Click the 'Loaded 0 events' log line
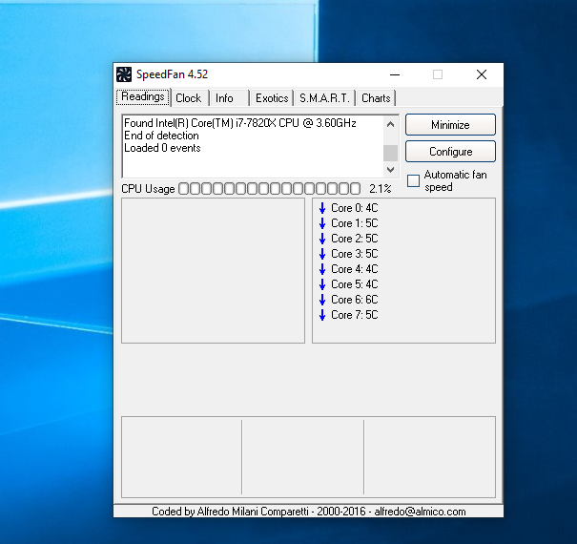 tap(162, 148)
